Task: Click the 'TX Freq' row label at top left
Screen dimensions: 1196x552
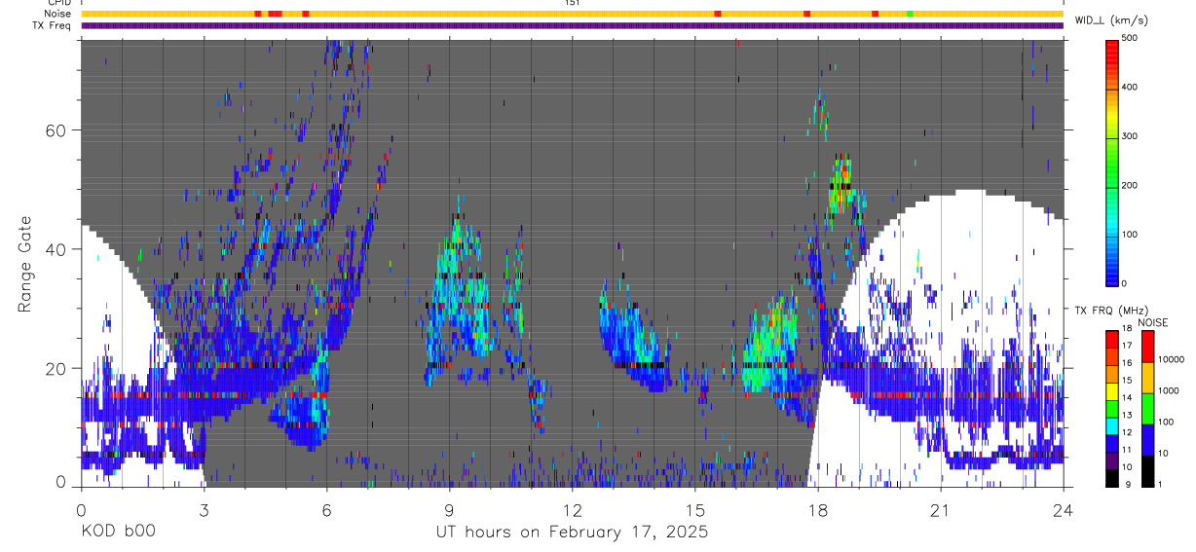Action: [52, 25]
